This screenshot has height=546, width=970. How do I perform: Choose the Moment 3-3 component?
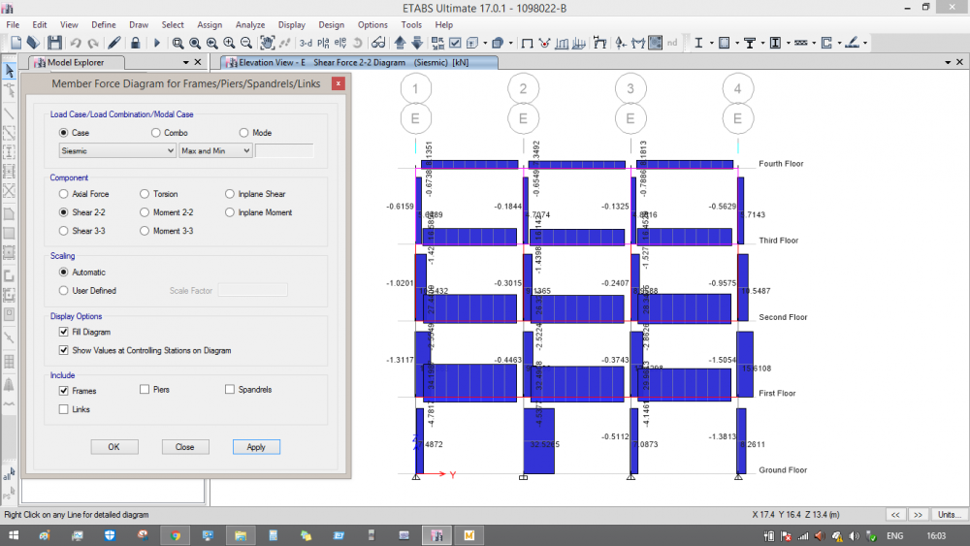[x=145, y=231]
